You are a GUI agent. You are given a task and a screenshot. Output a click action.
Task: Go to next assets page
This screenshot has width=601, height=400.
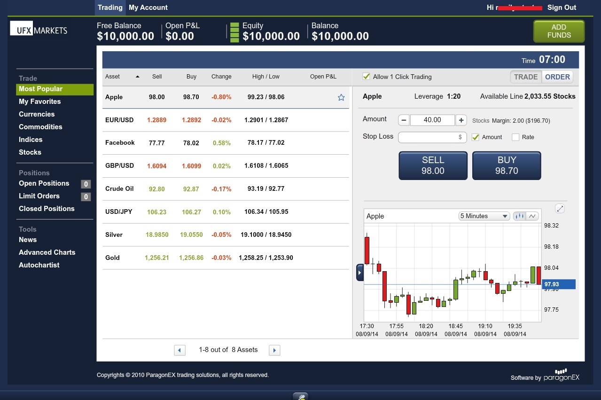(274, 350)
